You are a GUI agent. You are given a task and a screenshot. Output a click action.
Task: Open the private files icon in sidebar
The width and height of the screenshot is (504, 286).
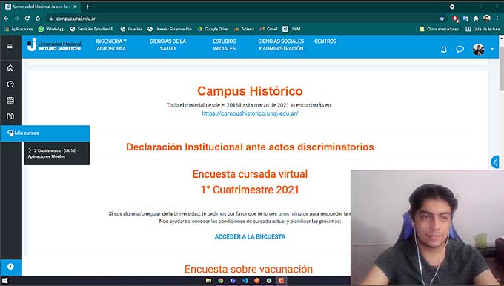point(10,116)
